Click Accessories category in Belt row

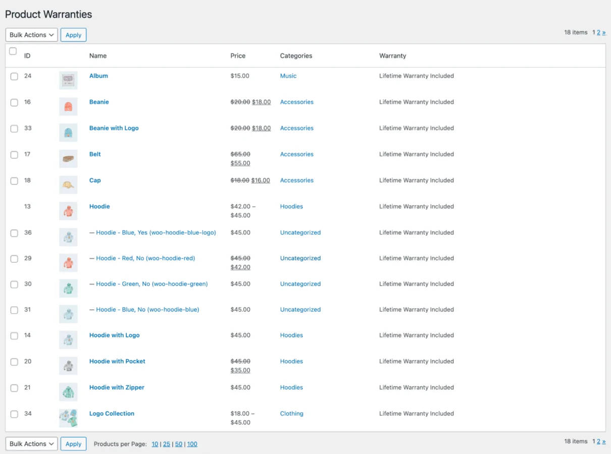click(x=297, y=154)
